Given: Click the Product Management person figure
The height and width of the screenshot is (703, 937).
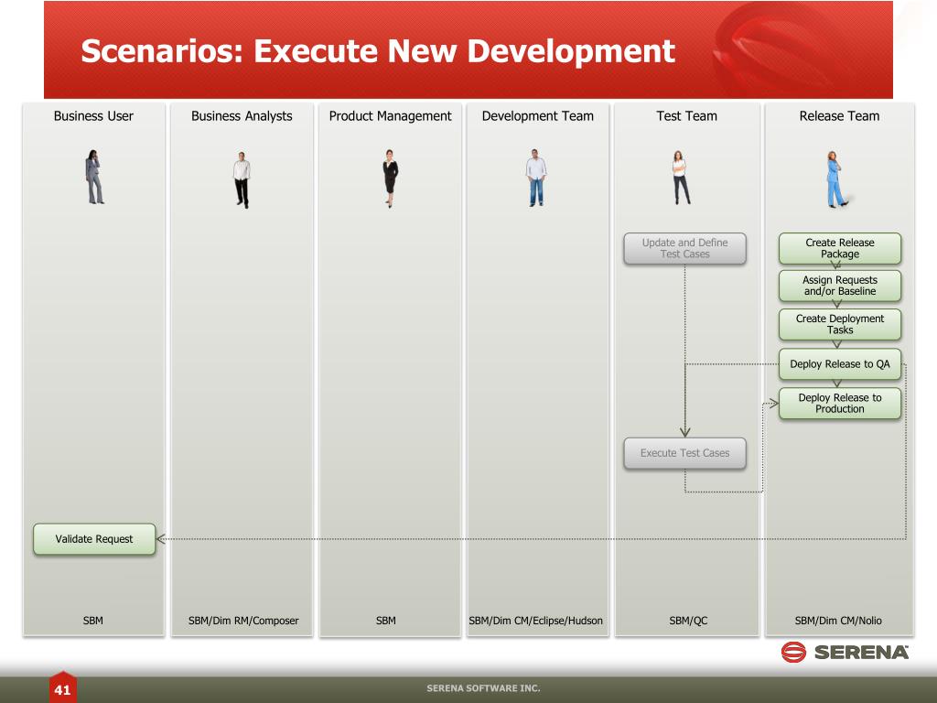Looking at the screenshot, I should (x=390, y=178).
